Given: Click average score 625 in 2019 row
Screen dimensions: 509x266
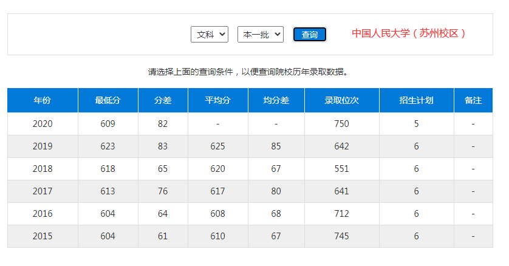Looking at the screenshot, I should point(218,146).
